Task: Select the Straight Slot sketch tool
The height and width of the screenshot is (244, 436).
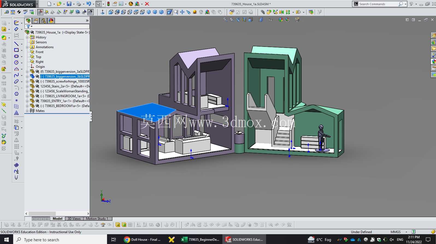Action: point(16,56)
